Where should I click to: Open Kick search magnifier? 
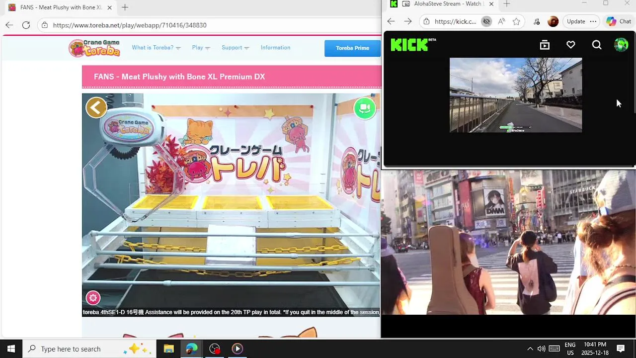(x=597, y=45)
